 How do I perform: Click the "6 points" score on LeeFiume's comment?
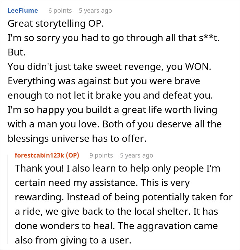(x=60, y=11)
